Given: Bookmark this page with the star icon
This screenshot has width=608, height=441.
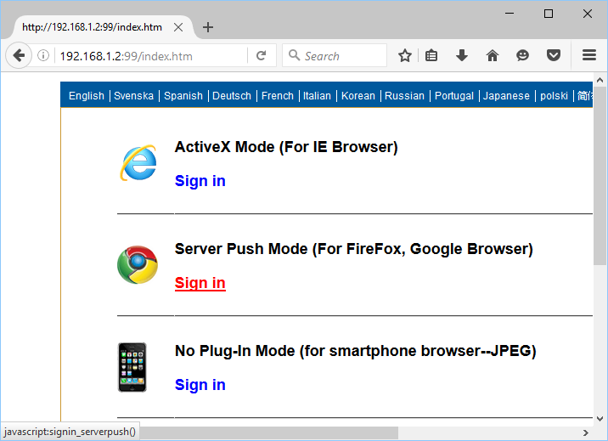Looking at the screenshot, I should [405, 56].
